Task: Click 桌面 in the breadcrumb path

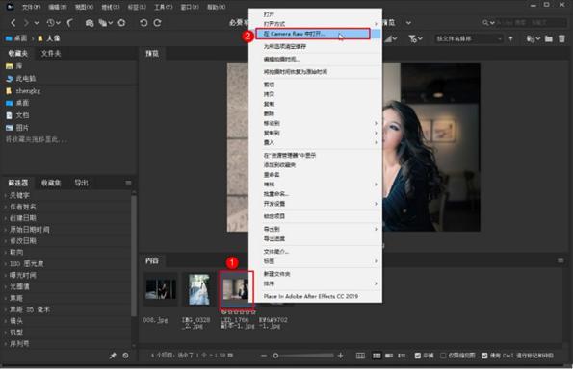Action: (21, 38)
